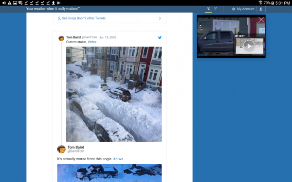Screen dimensions: 292x182
Task: Open the snowy street photo in the tweet
Action: tap(114, 94)
